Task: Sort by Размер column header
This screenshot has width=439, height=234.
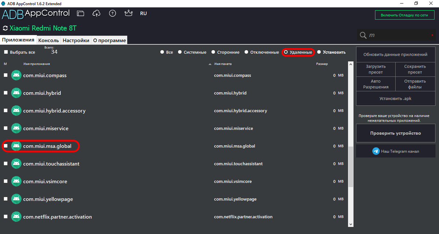Action: click(322, 64)
